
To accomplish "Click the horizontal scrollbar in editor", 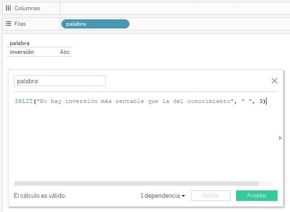I will (136, 183).
